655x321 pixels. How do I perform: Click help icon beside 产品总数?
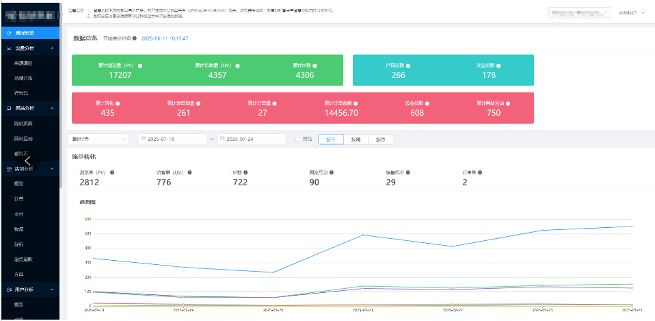408,66
